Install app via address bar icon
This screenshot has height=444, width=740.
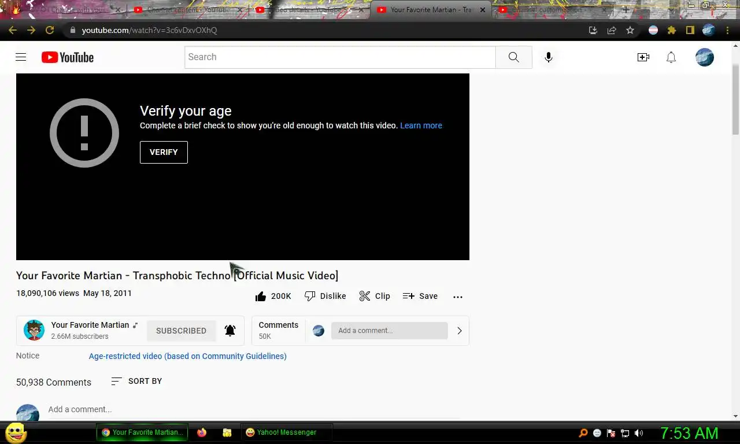[x=593, y=30]
